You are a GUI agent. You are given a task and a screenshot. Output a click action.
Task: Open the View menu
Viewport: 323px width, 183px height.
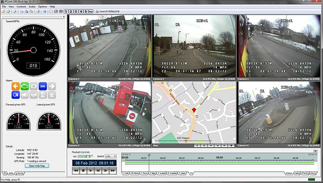click(11, 7)
